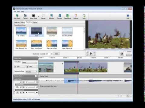The image size is (145, 108).
Task: Click the highlighted audio waveform segment
Action: (x=71, y=81)
